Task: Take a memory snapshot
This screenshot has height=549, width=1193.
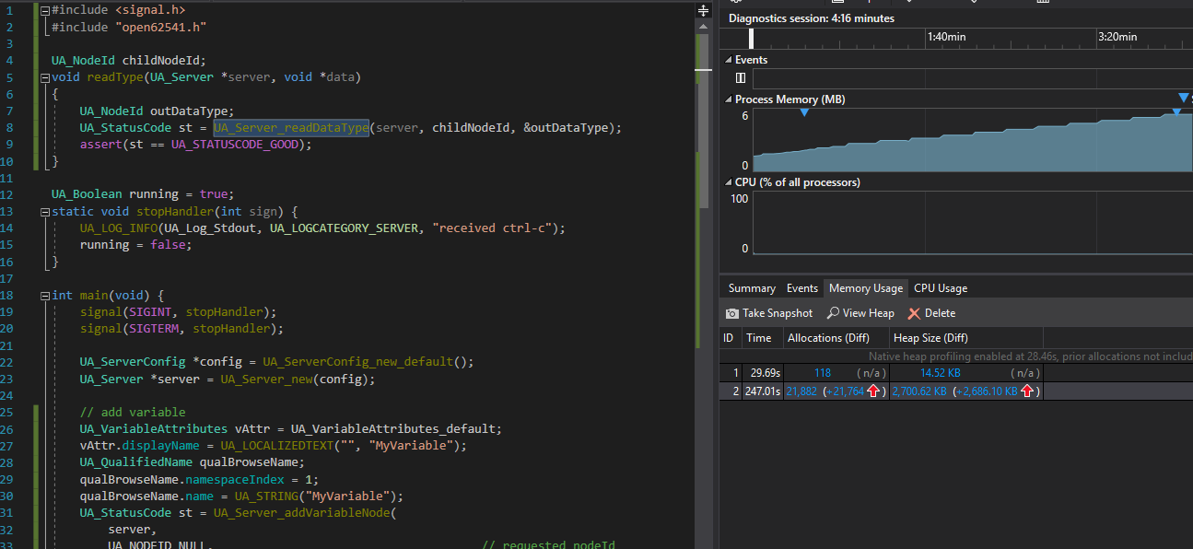Action: tap(769, 313)
